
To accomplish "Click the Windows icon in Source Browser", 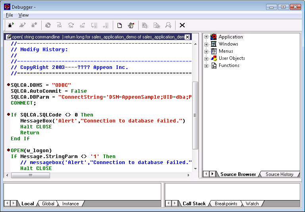I will [214, 44].
